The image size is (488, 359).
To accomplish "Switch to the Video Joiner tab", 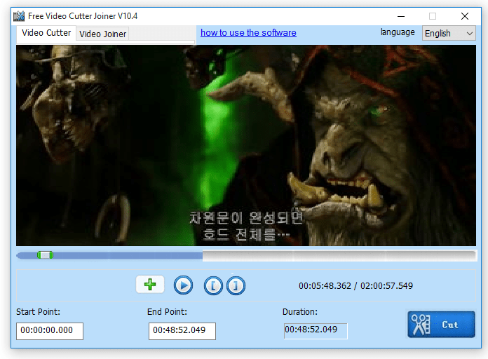I will pyautogui.click(x=102, y=34).
